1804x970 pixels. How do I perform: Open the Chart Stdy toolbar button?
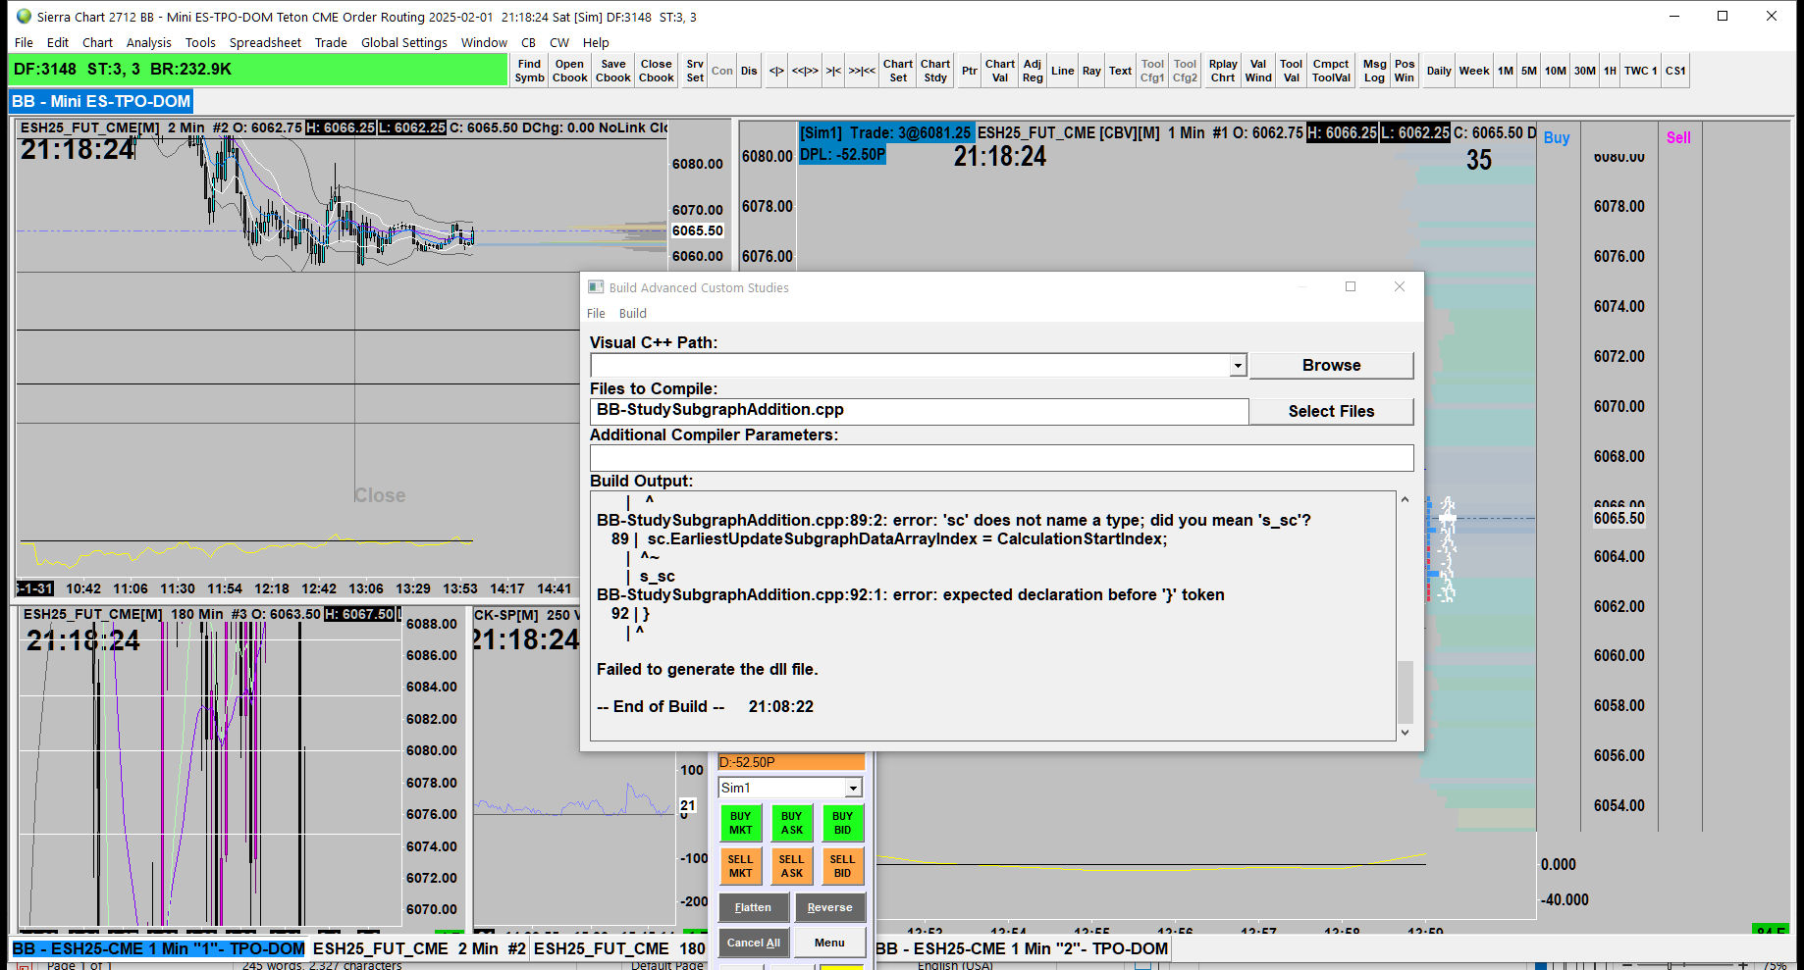pos(934,71)
